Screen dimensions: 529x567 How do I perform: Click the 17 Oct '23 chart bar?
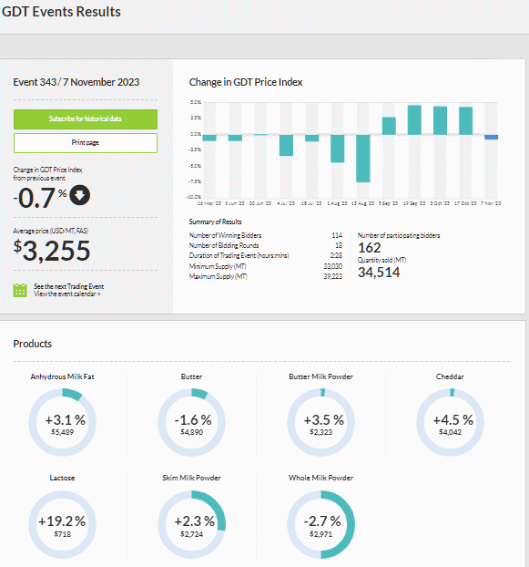[466, 120]
